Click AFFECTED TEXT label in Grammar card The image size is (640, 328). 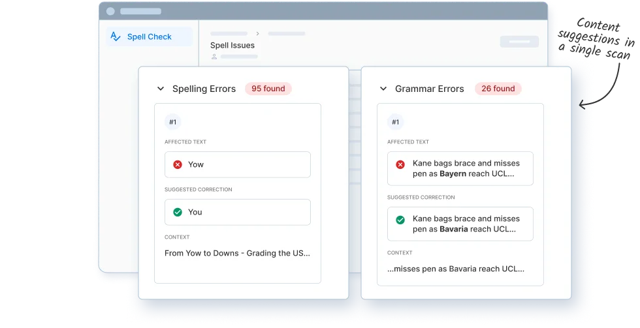(x=408, y=142)
